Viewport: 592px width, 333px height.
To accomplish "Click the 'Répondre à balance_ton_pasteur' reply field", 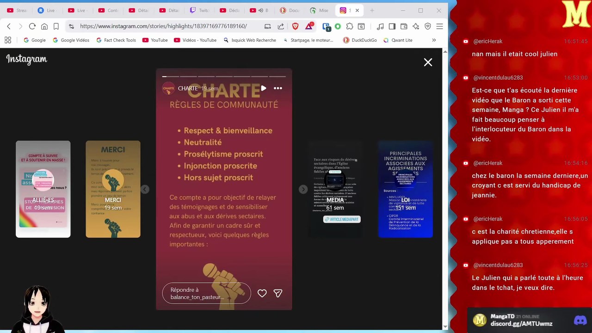I will (206, 293).
